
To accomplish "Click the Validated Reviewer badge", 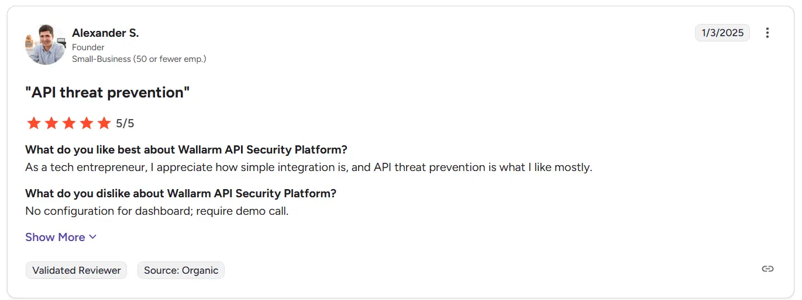I will (x=76, y=270).
